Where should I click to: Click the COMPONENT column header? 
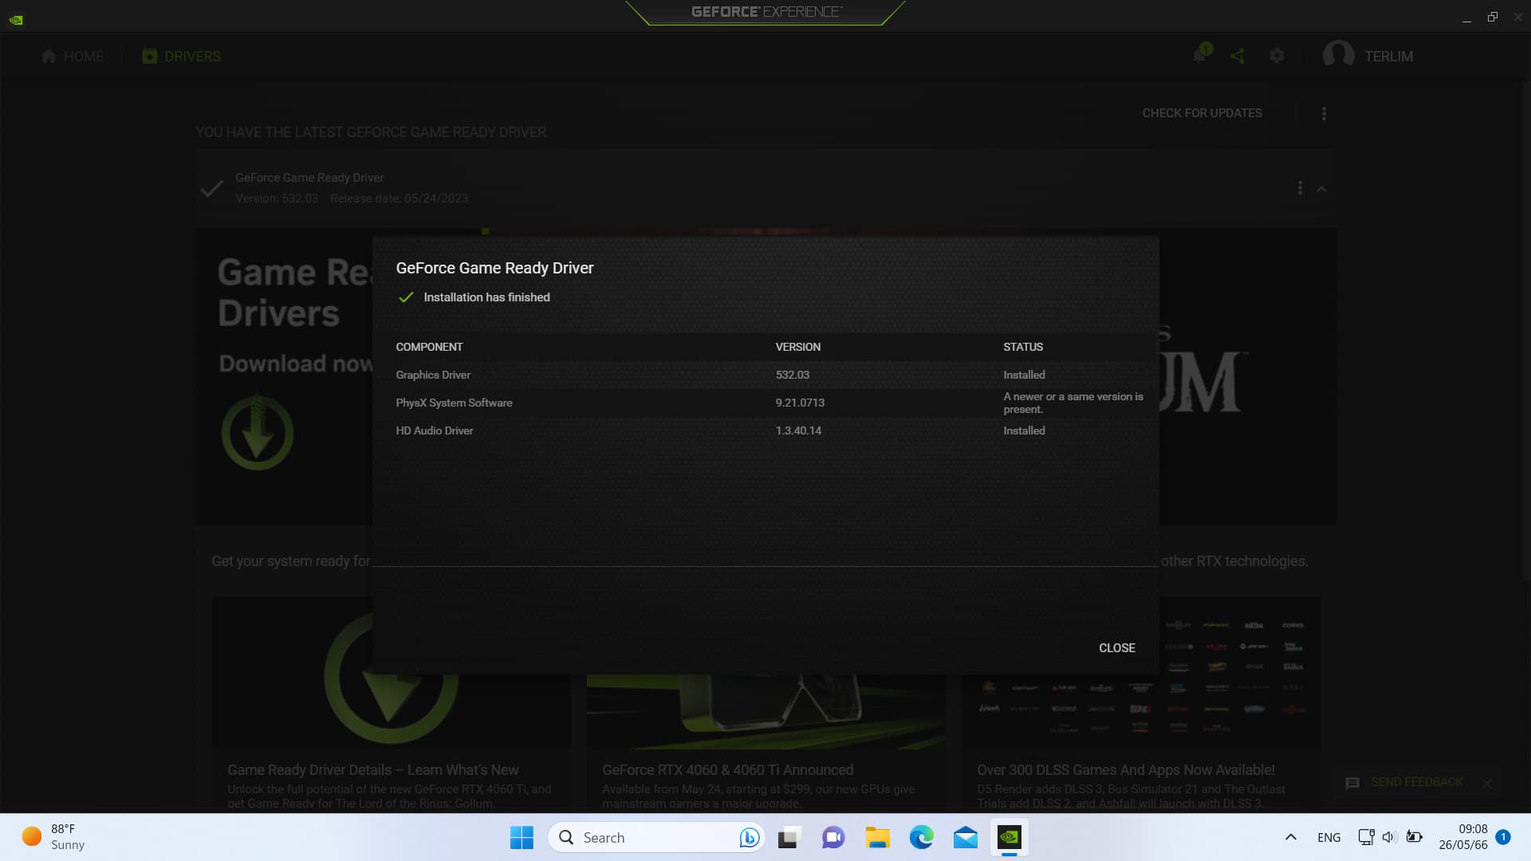(429, 347)
